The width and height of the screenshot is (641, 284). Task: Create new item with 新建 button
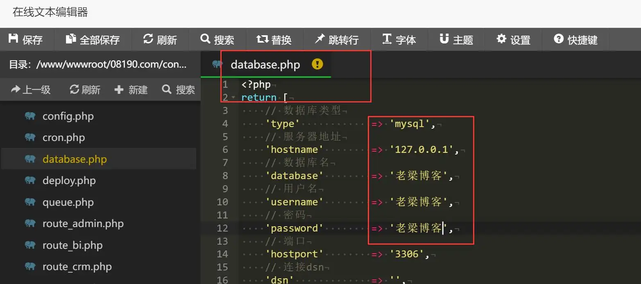(x=131, y=90)
